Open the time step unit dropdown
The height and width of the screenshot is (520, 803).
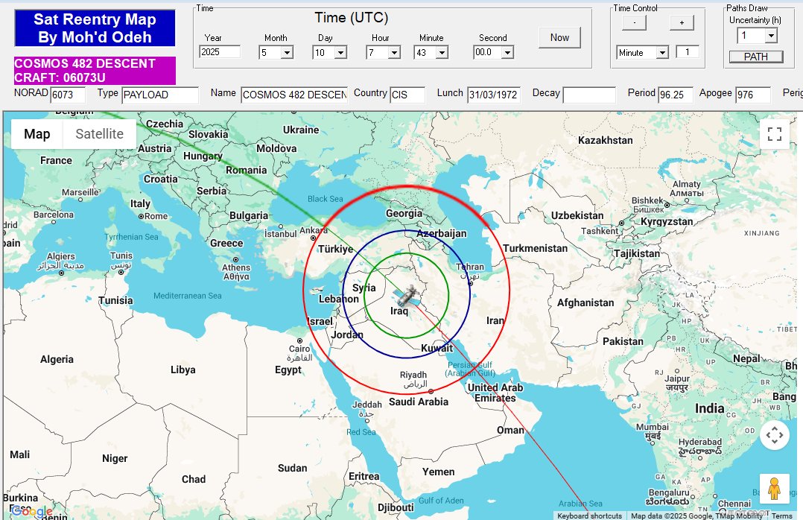point(661,52)
